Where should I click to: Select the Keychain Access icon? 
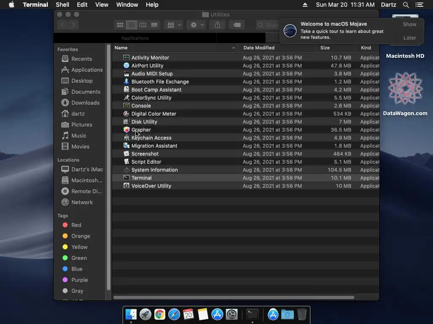click(x=126, y=138)
